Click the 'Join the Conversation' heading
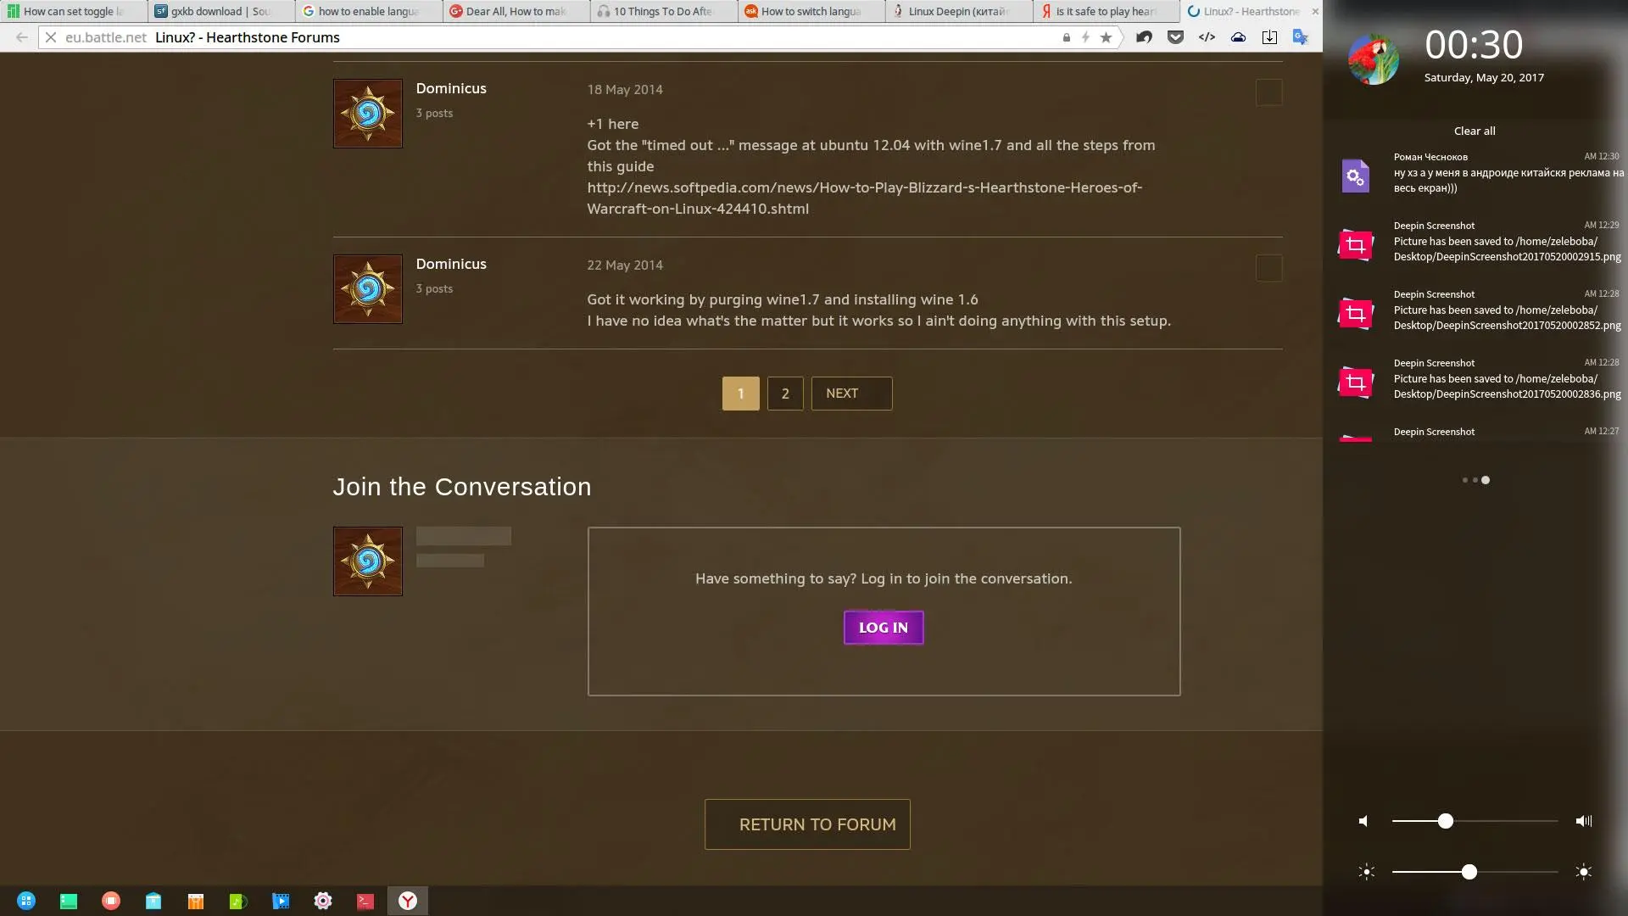Screen dimensions: 1628x916 (462, 487)
